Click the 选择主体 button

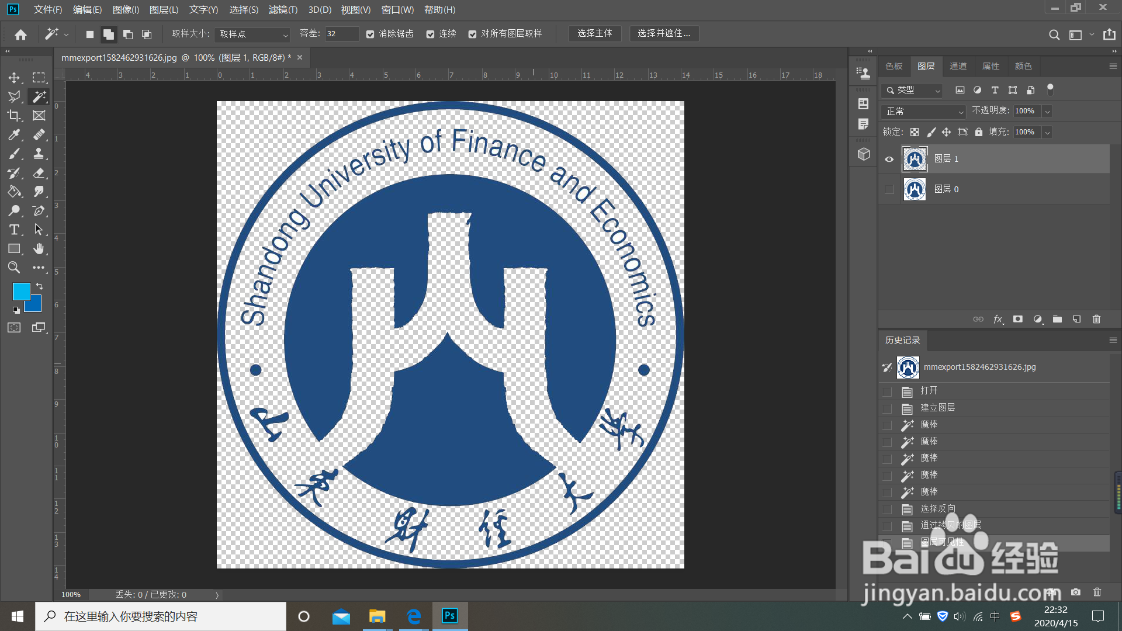click(595, 33)
